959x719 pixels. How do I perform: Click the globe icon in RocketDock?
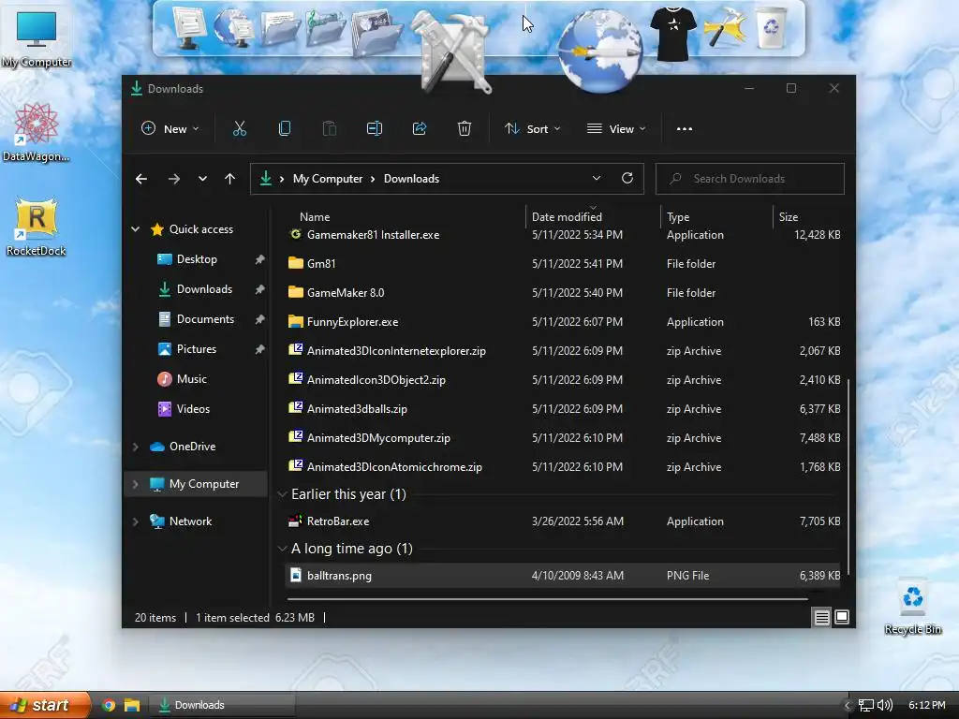pos(600,51)
